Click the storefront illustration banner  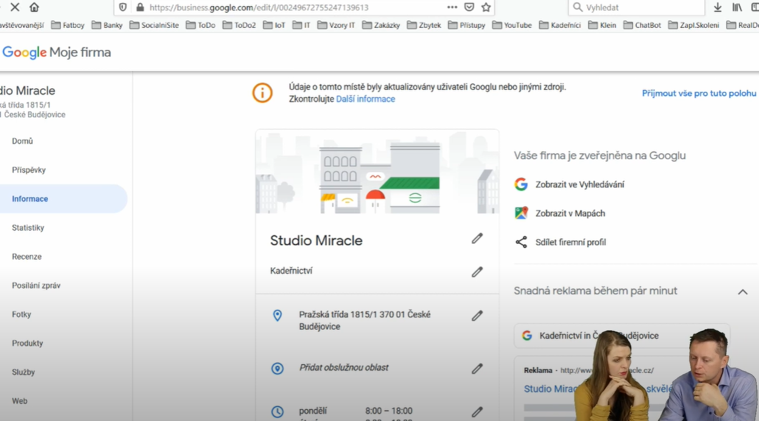377,172
